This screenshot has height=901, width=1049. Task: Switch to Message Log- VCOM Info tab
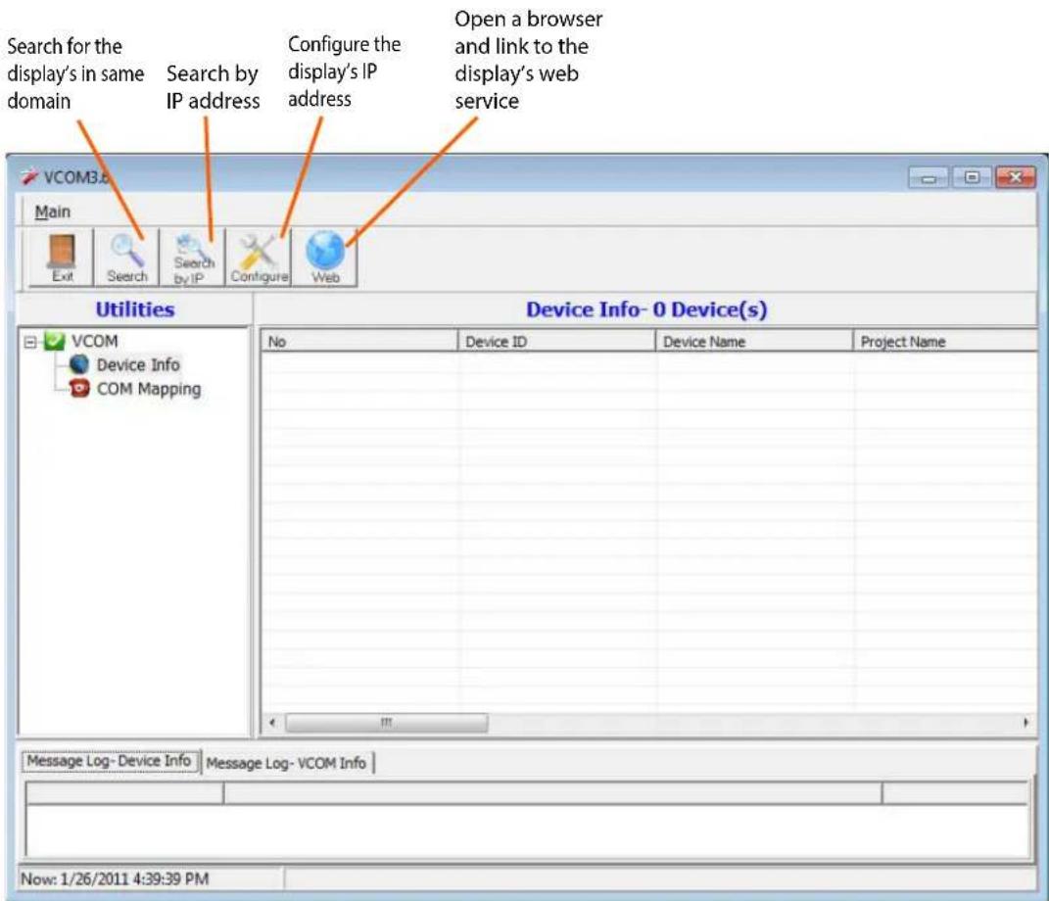(x=286, y=763)
